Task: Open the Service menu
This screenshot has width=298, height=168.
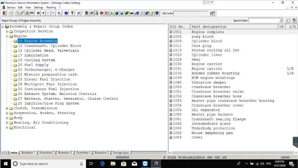Action: click(x=11, y=7)
